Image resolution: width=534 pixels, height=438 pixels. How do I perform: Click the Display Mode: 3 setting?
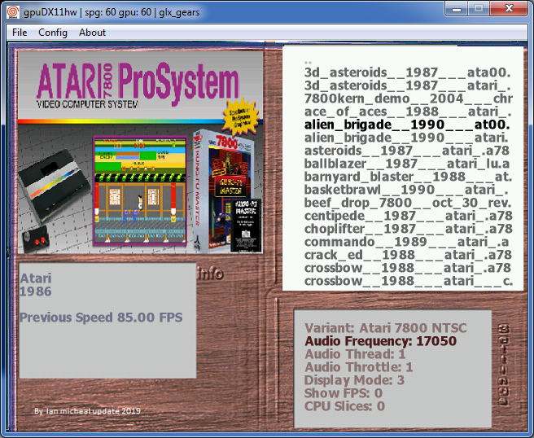tap(354, 380)
